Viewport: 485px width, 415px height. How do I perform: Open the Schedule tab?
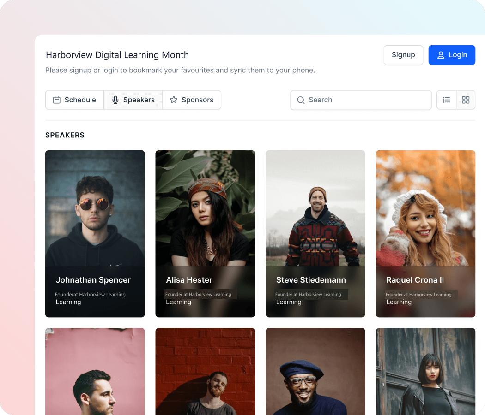click(x=74, y=100)
